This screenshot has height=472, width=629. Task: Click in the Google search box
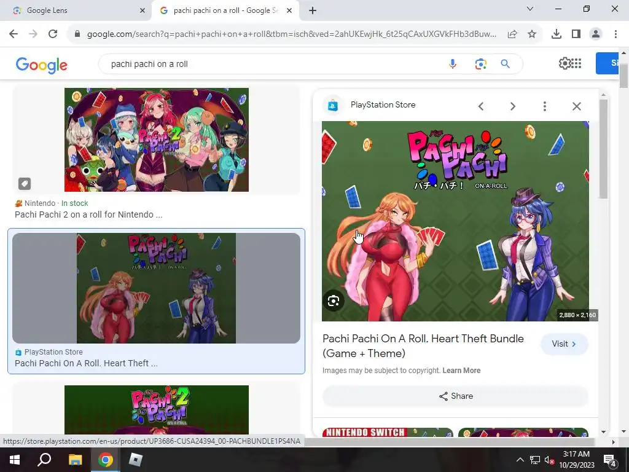pos(273,64)
